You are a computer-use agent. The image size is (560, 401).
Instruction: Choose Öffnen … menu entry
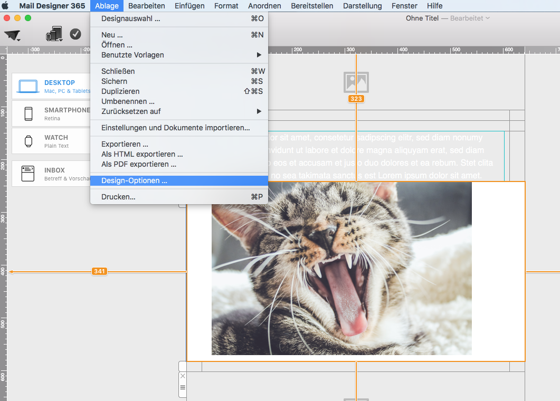(x=179, y=45)
